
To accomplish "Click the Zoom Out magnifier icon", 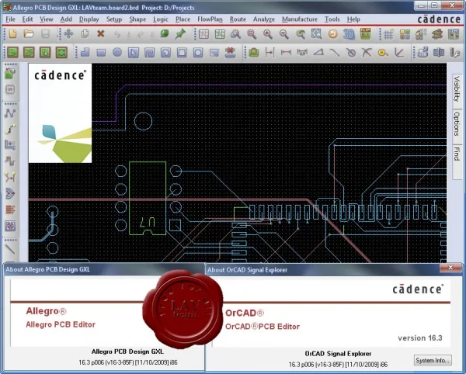I will (x=283, y=34).
